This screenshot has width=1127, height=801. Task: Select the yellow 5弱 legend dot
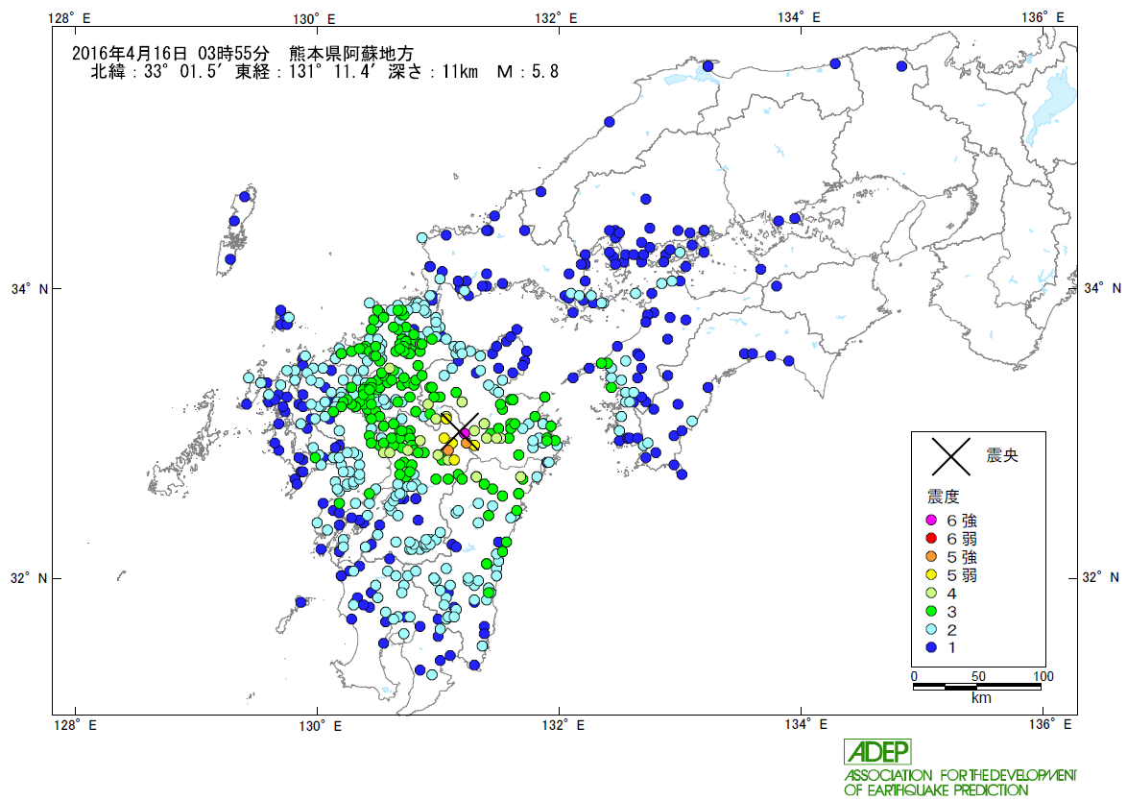pos(931,574)
